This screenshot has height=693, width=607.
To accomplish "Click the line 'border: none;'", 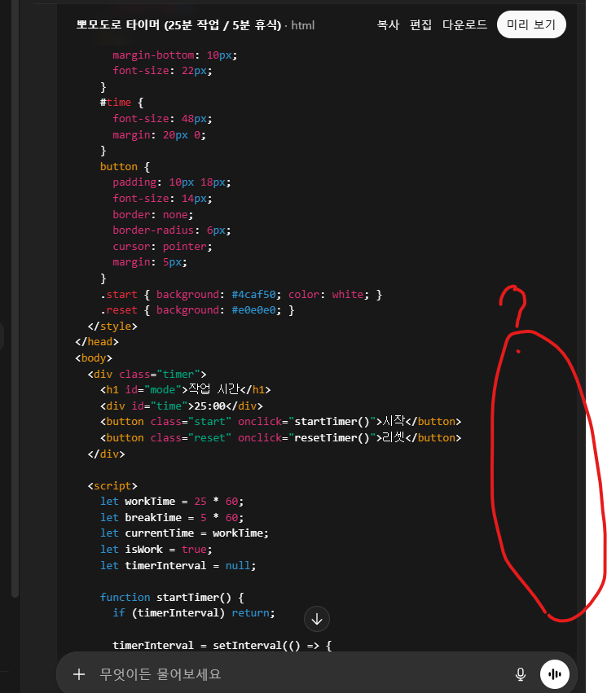I will [153, 215].
